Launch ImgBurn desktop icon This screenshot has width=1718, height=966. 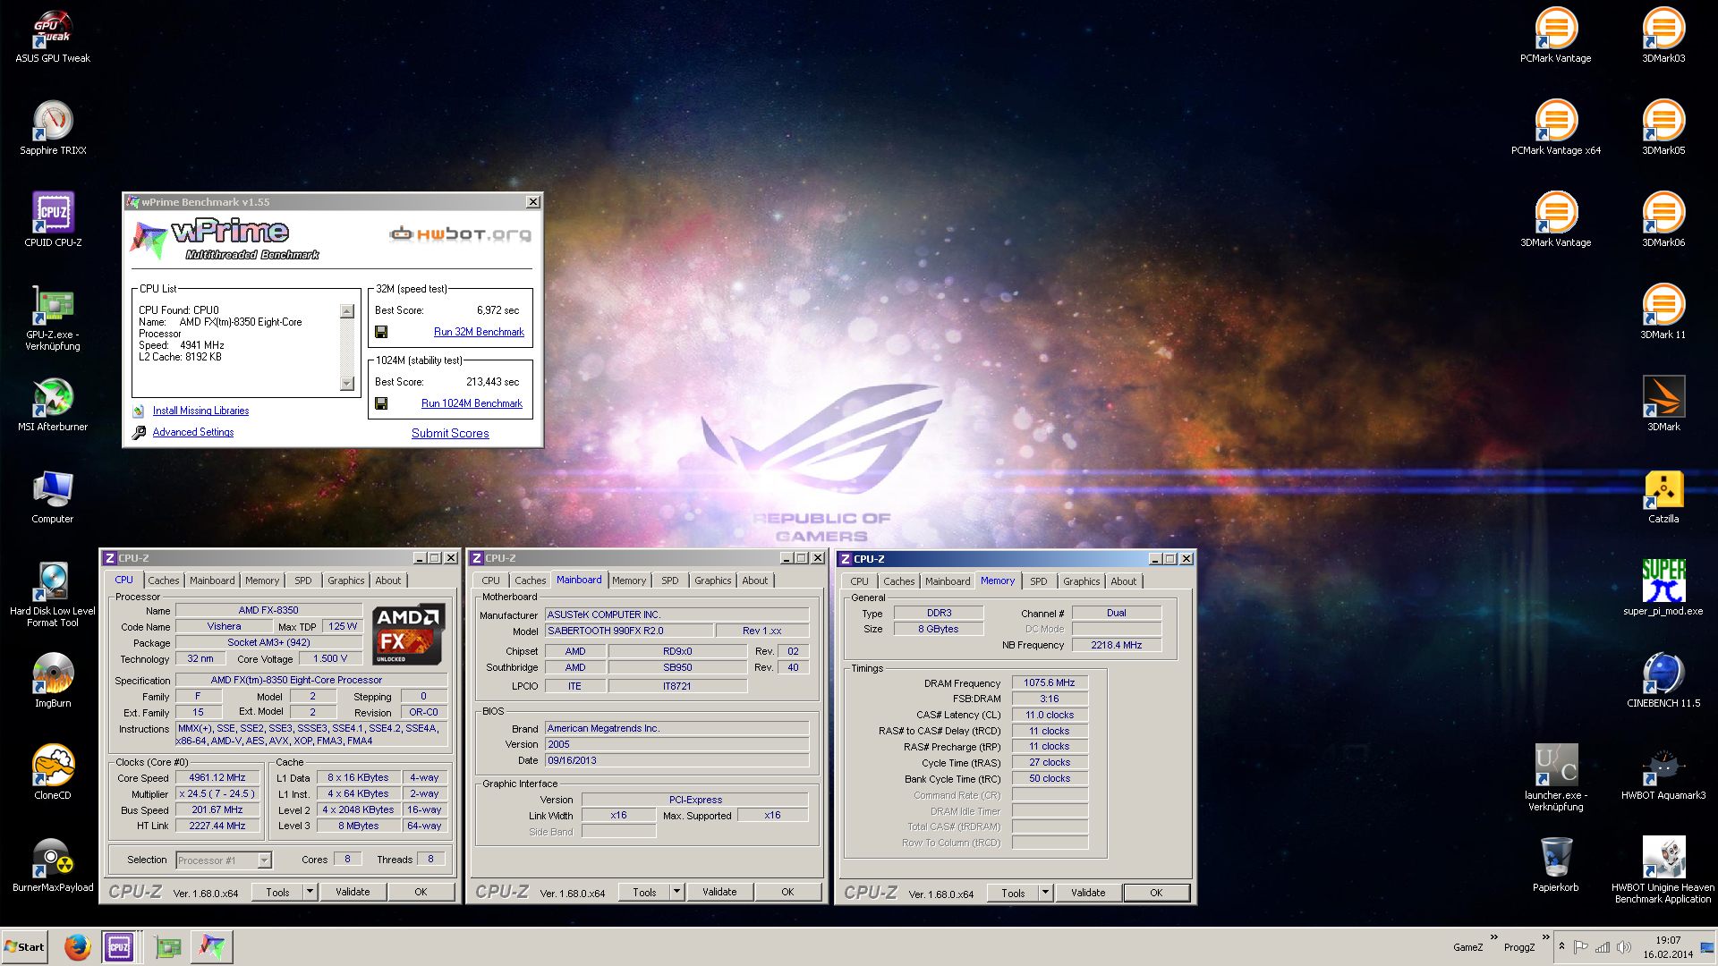[53, 681]
